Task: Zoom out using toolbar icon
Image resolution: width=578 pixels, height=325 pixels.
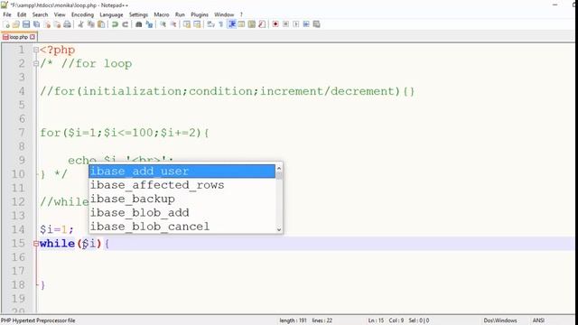Action: [x=172, y=24]
